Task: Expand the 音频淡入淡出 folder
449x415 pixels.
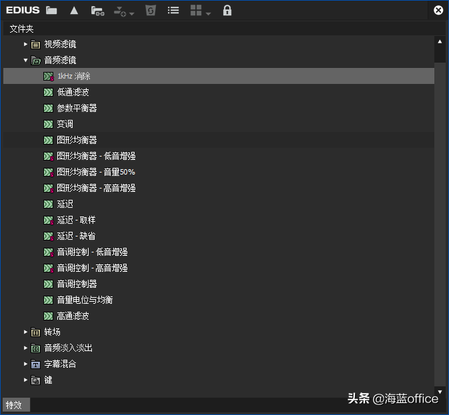Action: click(x=26, y=348)
